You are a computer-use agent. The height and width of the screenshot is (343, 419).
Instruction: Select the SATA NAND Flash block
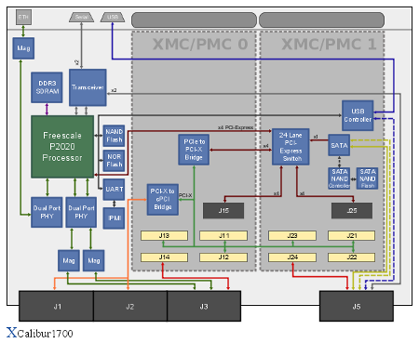click(x=367, y=178)
